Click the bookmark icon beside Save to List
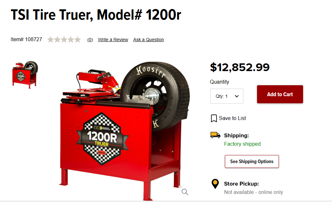The height and width of the screenshot is (202, 332). coord(214,118)
